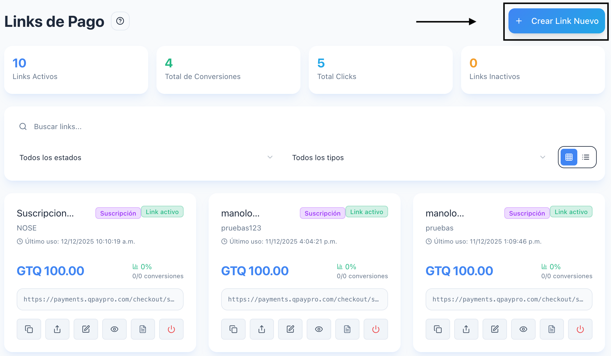Open details document icon on NOSE card
The height and width of the screenshot is (356, 611).
coord(143,329)
